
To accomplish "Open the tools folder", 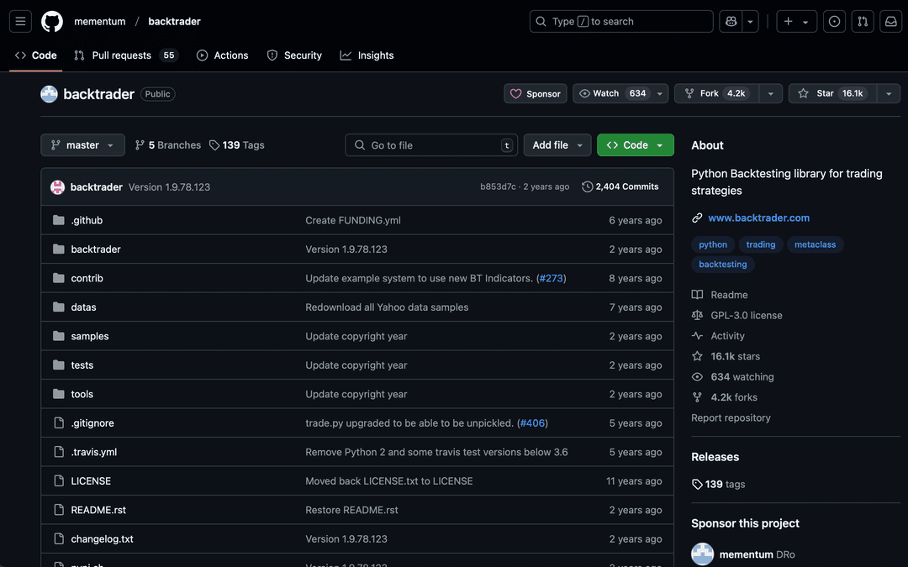I will (x=82, y=394).
